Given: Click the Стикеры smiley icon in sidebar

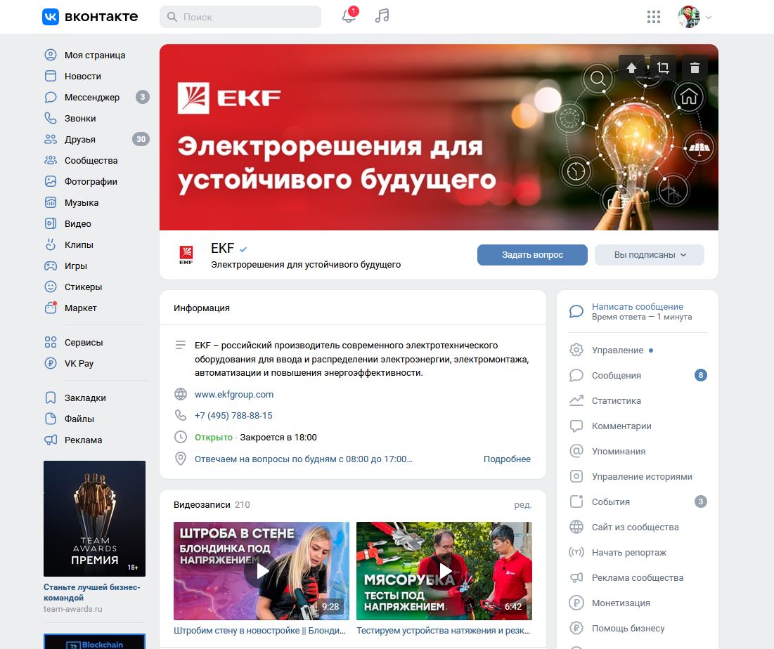Looking at the screenshot, I should coord(51,287).
